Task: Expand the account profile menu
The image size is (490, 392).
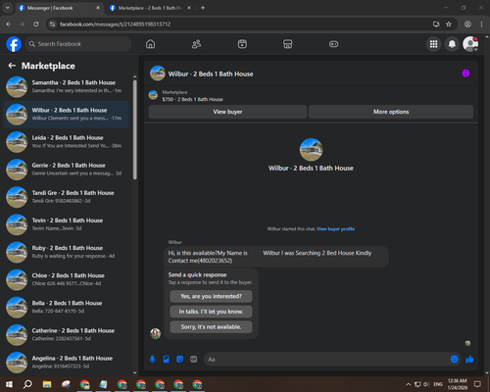Action: [470, 44]
